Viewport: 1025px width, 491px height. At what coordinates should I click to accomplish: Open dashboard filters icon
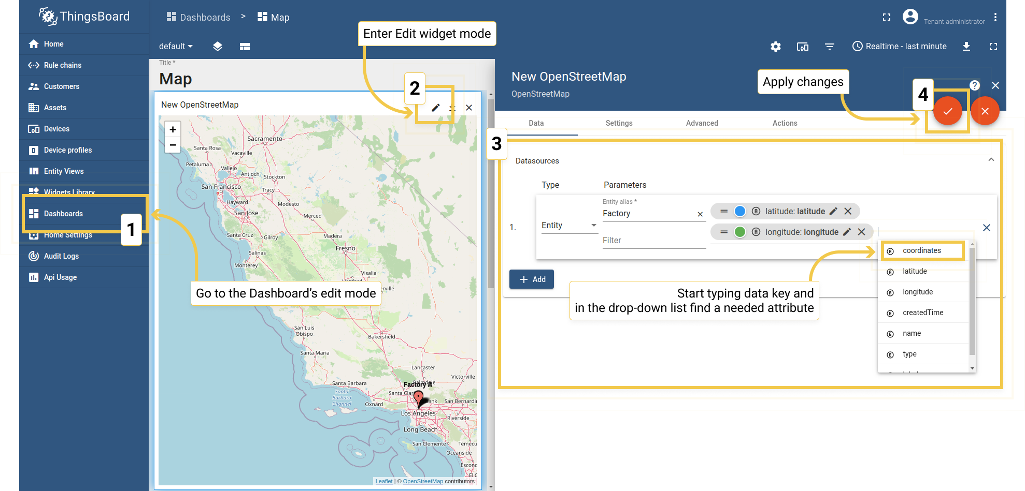pos(830,47)
